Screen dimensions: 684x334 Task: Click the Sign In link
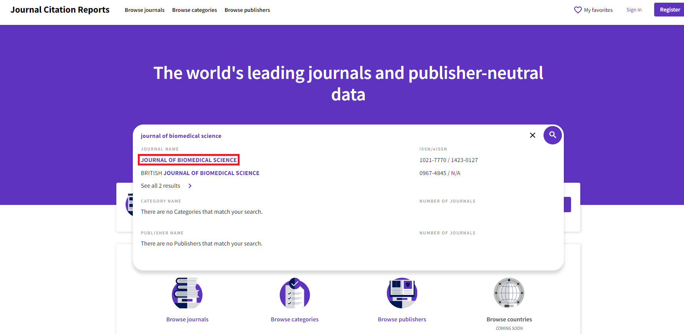(634, 10)
